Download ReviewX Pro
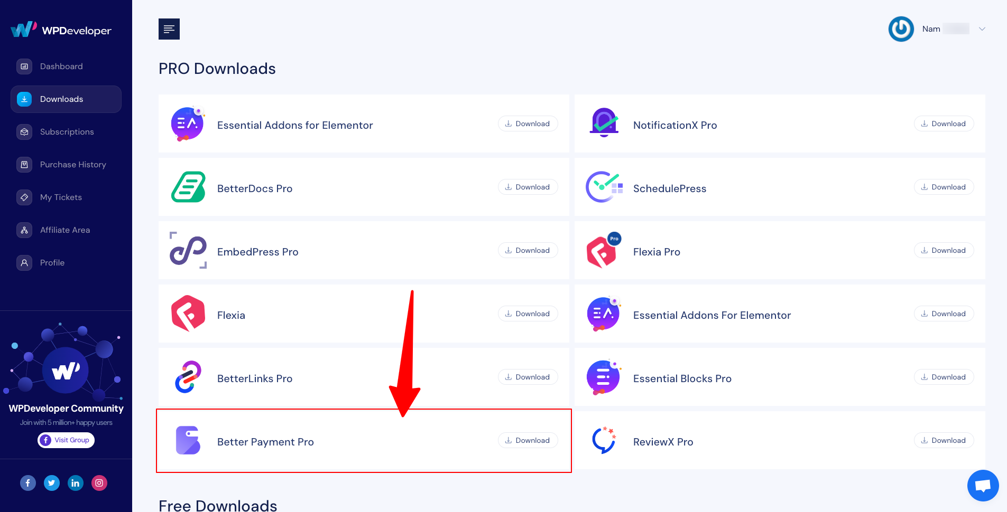 click(944, 440)
